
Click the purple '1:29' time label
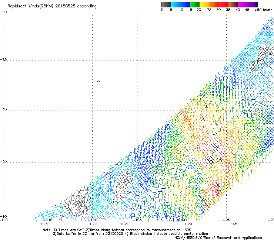click(188, 224)
